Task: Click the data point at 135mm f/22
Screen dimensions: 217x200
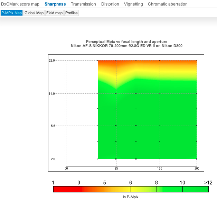Action: click(x=160, y=61)
